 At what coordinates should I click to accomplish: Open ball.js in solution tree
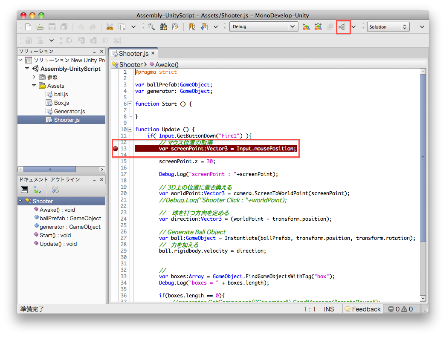(x=57, y=94)
